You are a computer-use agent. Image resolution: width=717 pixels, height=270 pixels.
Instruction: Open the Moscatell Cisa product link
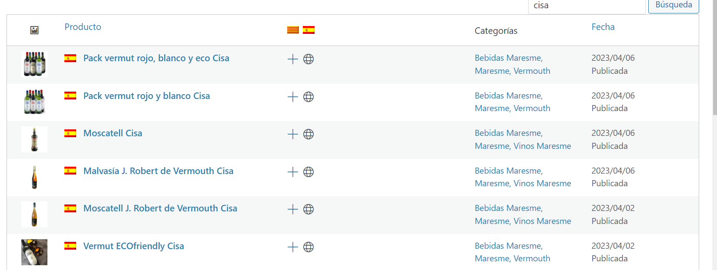[113, 133]
